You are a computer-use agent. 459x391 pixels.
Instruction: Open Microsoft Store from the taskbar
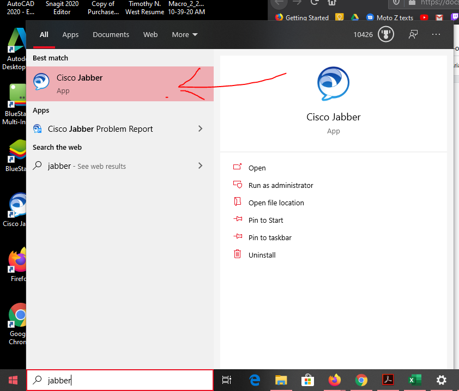307,380
